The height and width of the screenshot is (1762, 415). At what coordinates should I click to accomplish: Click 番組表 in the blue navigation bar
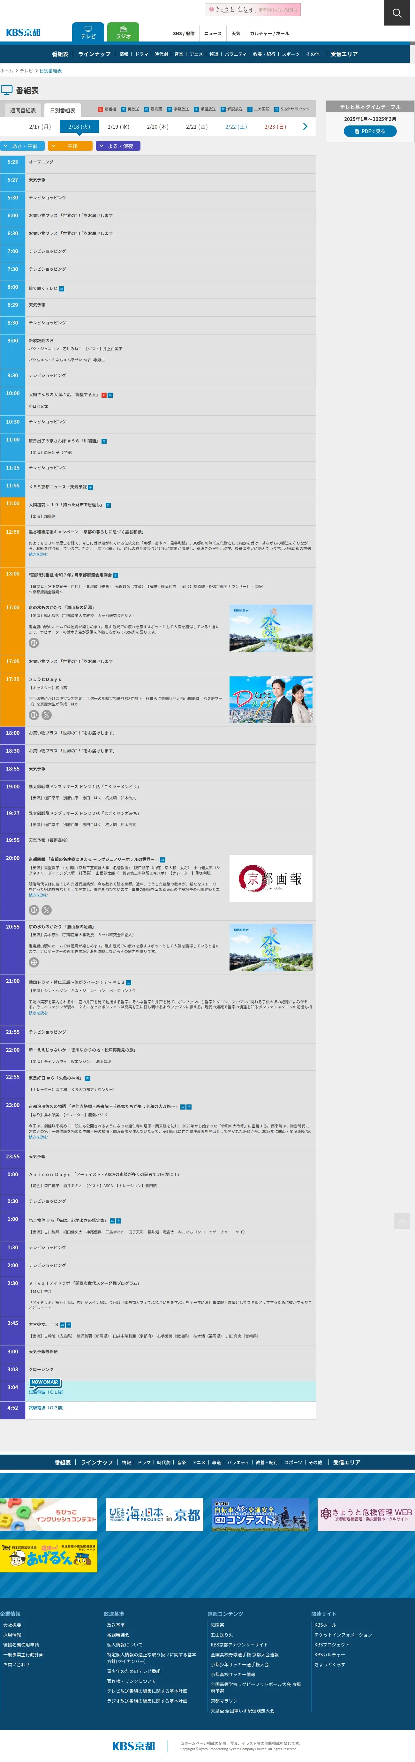(x=60, y=54)
